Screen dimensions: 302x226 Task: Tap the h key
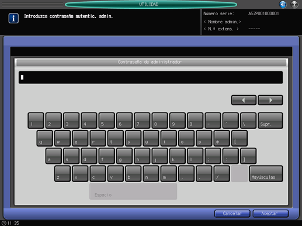[142, 156]
